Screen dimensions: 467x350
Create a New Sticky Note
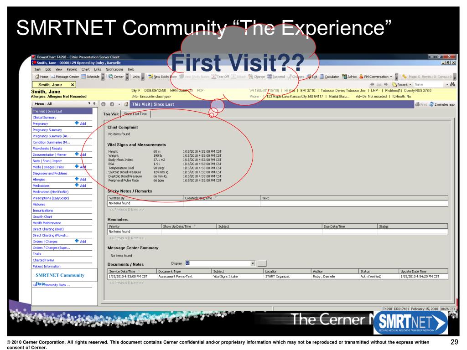tap(163, 77)
